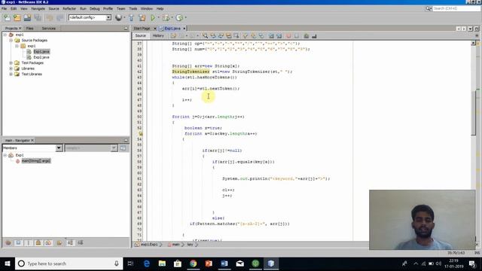Screen dimensions: 482x271
Task: Click the Shift Line Left editor icon
Action: (271, 36)
